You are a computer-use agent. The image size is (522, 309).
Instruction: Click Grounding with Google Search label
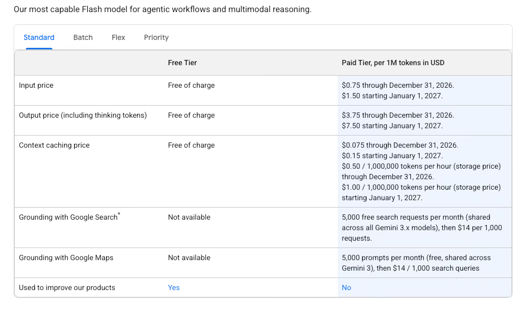(x=68, y=218)
